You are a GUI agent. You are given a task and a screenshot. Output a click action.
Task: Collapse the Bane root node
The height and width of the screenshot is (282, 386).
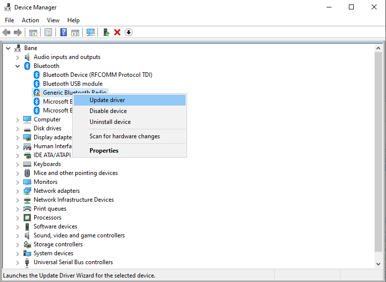pyautogui.click(x=8, y=48)
